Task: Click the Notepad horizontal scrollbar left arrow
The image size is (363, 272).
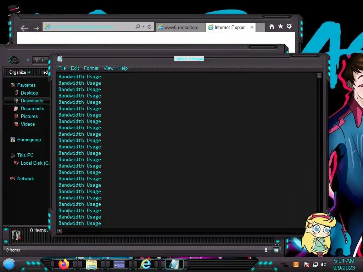Action: point(59,231)
